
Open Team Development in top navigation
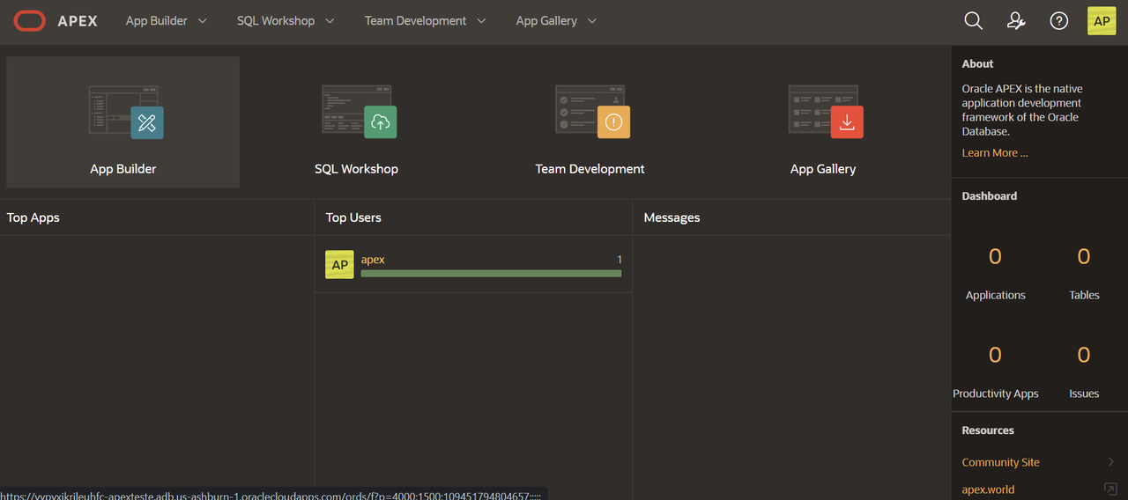(x=416, y=21)
